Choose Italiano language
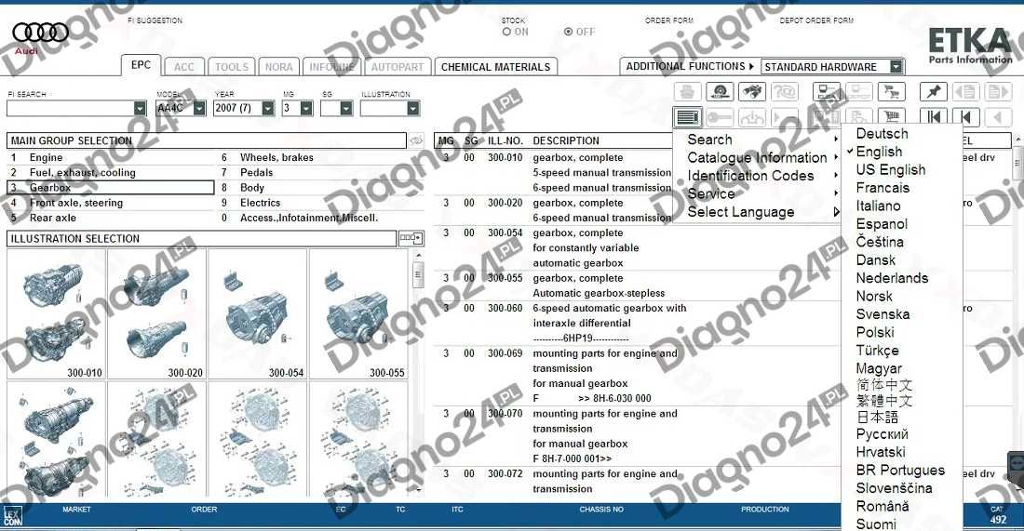The image size is (1024, 531). pyautogui.click(x=878, y=206)
